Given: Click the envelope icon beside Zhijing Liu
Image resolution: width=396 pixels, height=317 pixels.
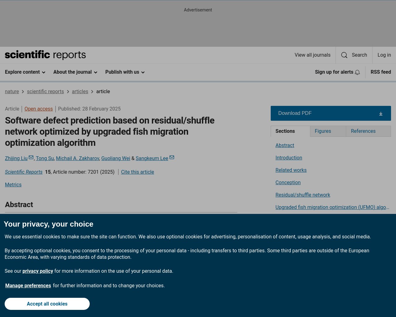Looking at the screenshot, I should click(x=31, y=158).
